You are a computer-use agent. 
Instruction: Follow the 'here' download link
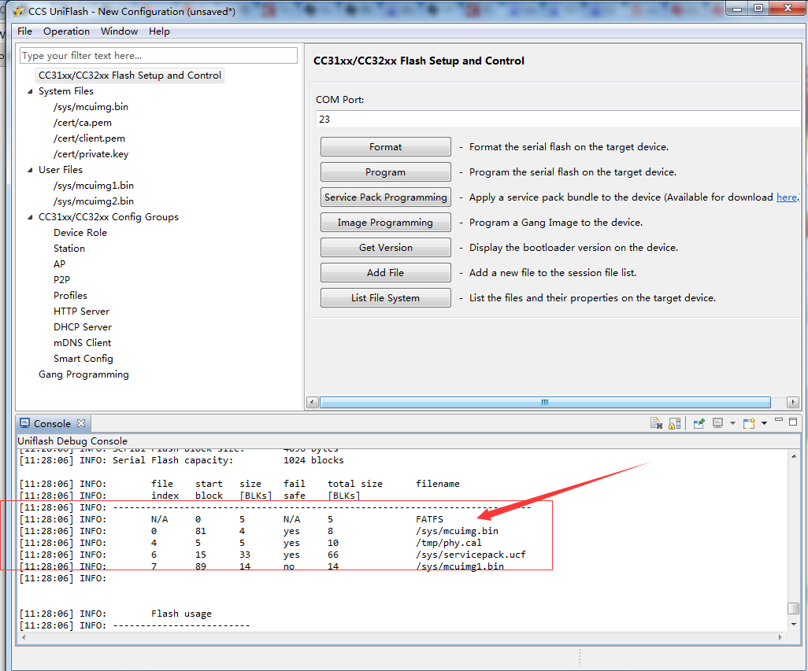pyautogui.click(x=787, y=197)
